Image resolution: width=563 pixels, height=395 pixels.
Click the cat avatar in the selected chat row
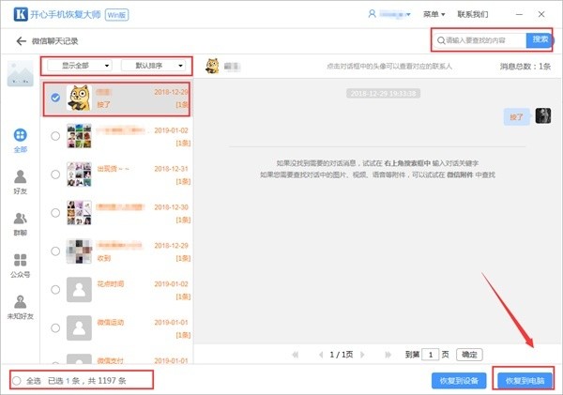click(x=79, y=98)
